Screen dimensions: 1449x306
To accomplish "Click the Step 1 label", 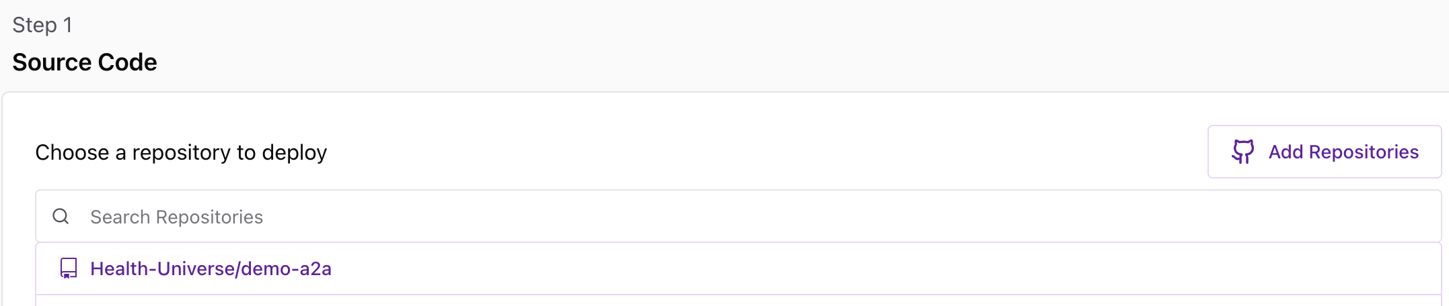I will click(42, 25).
